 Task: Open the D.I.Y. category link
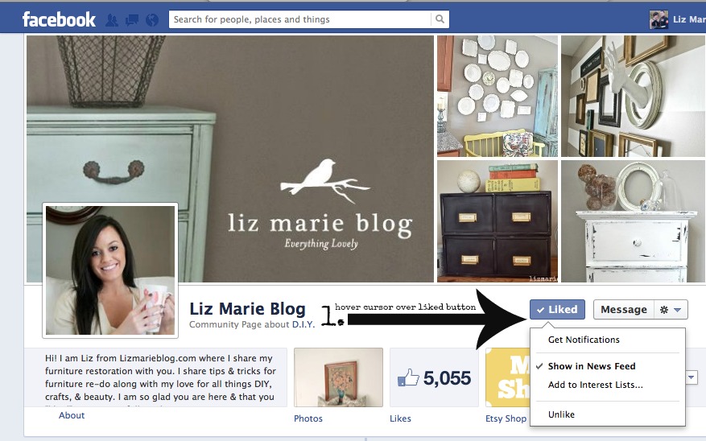[303, 324]
